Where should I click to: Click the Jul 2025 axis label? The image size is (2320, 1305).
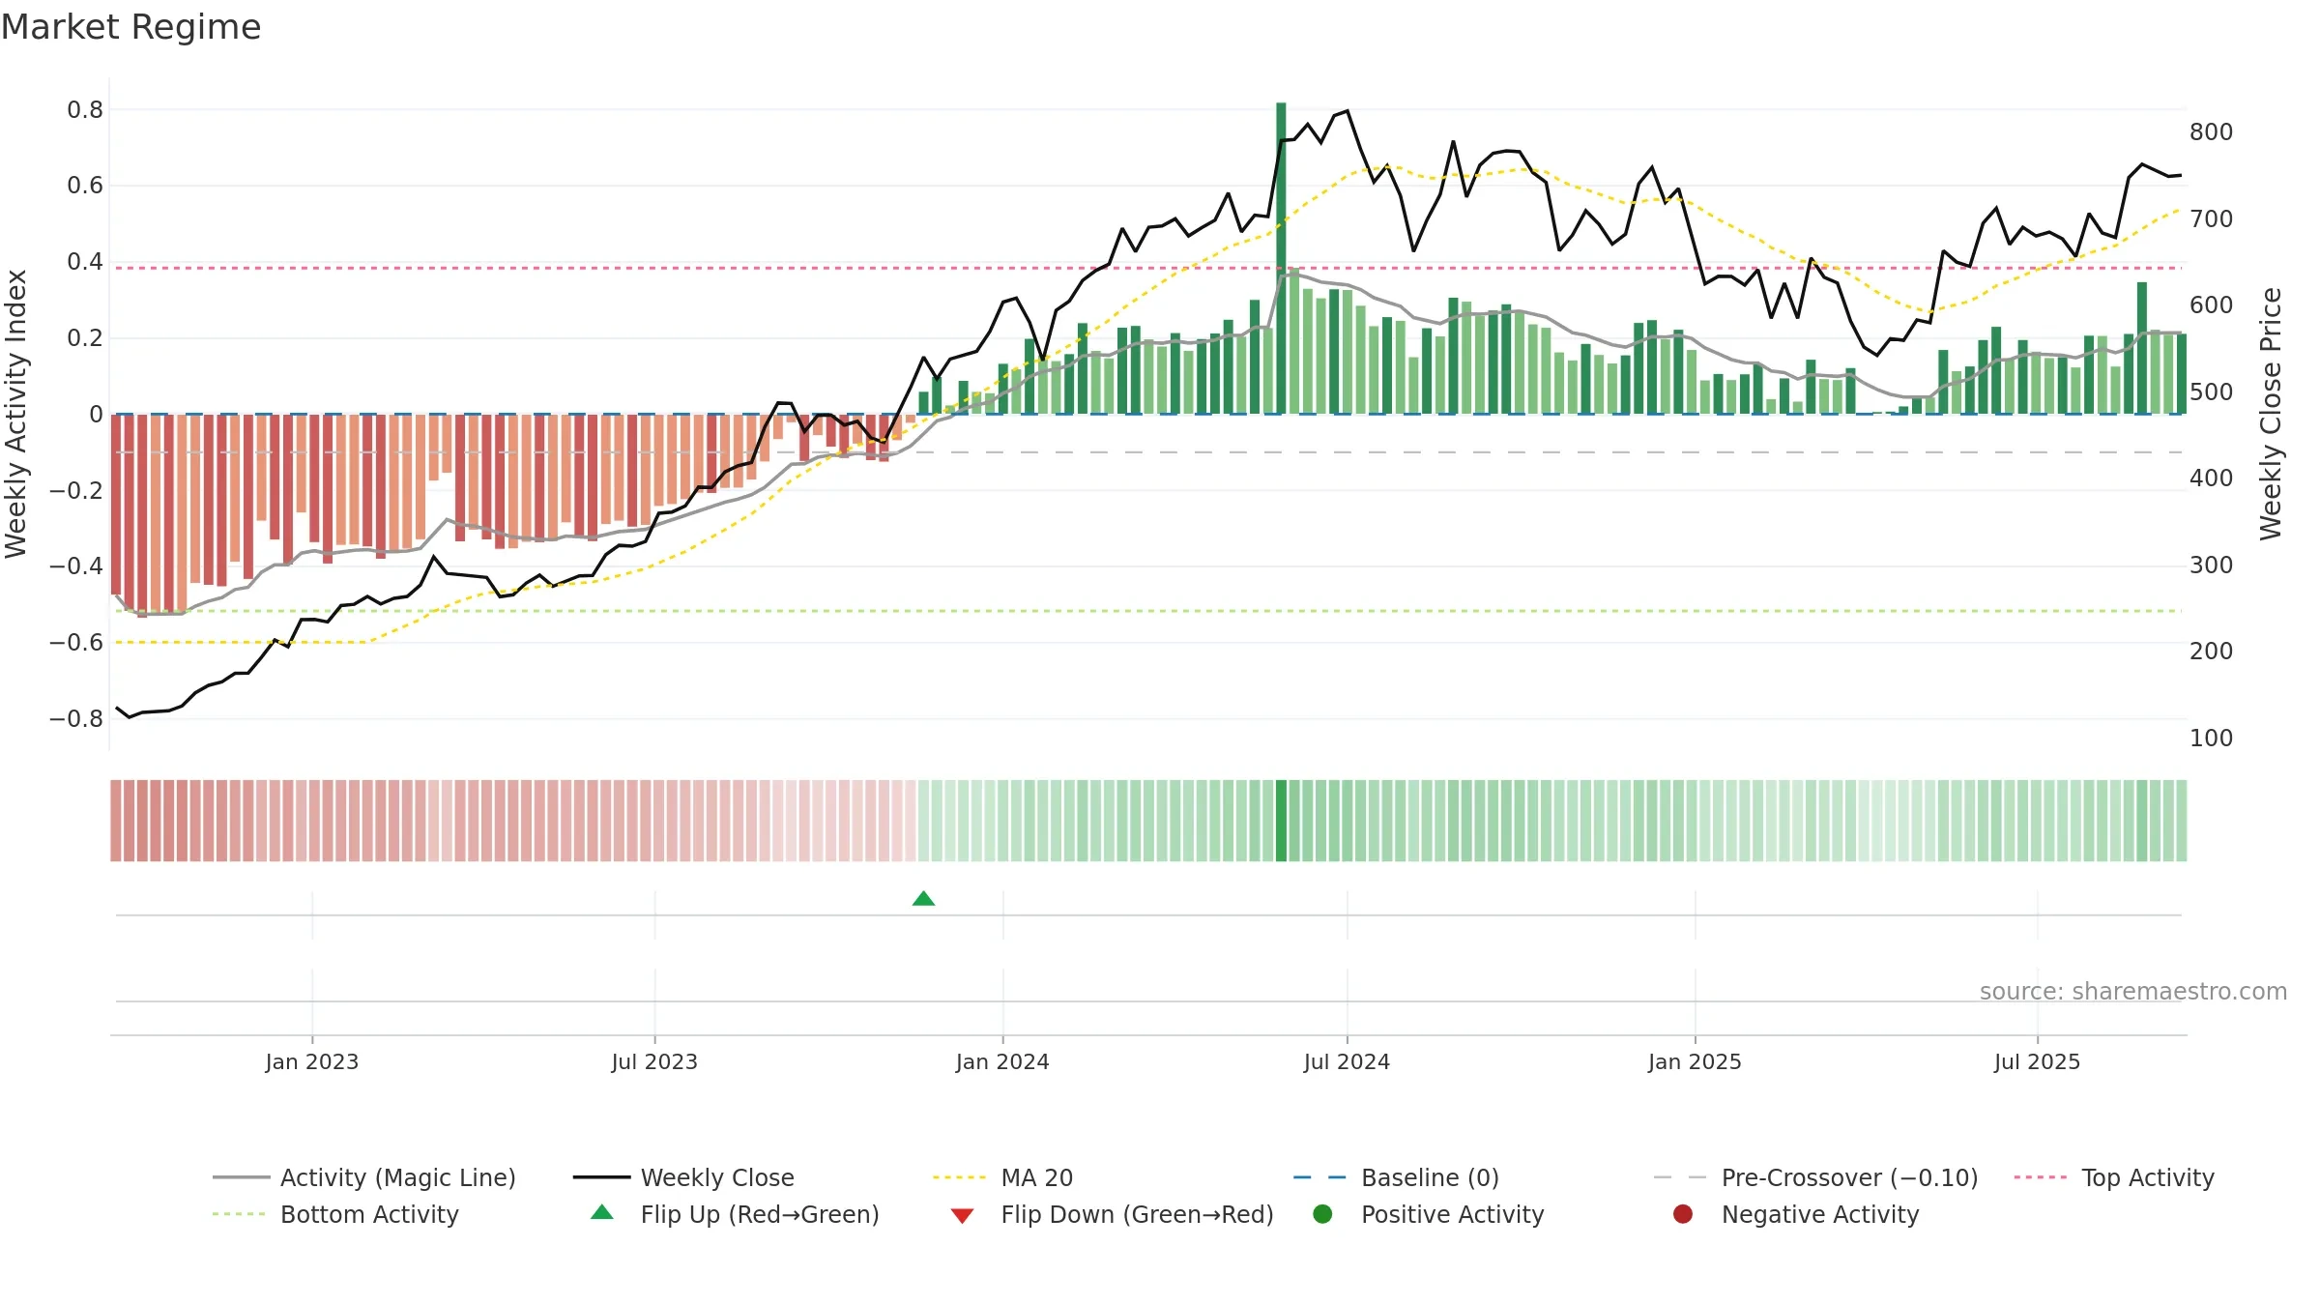(x=2037, y=1061)
